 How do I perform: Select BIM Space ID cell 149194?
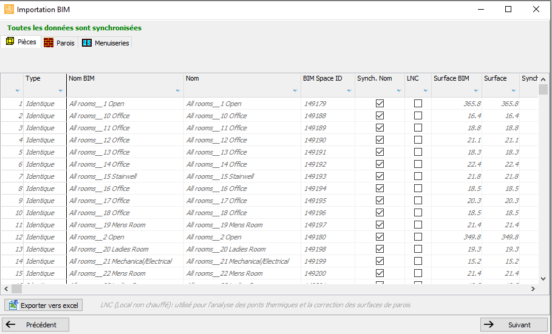[x=328, y=189]
